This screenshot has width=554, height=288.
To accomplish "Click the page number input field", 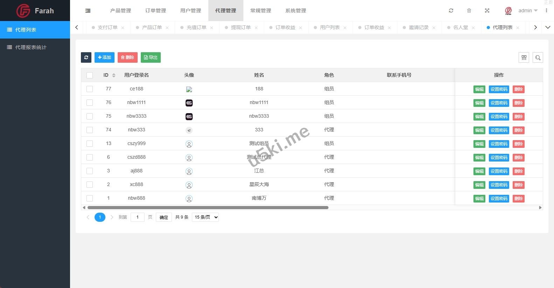I will click(x=138, y=217).
